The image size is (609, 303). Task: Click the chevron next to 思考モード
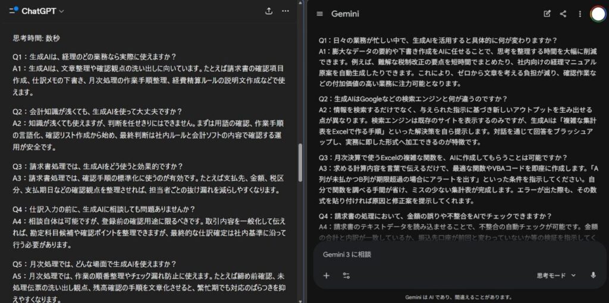[x=573, y=275]
